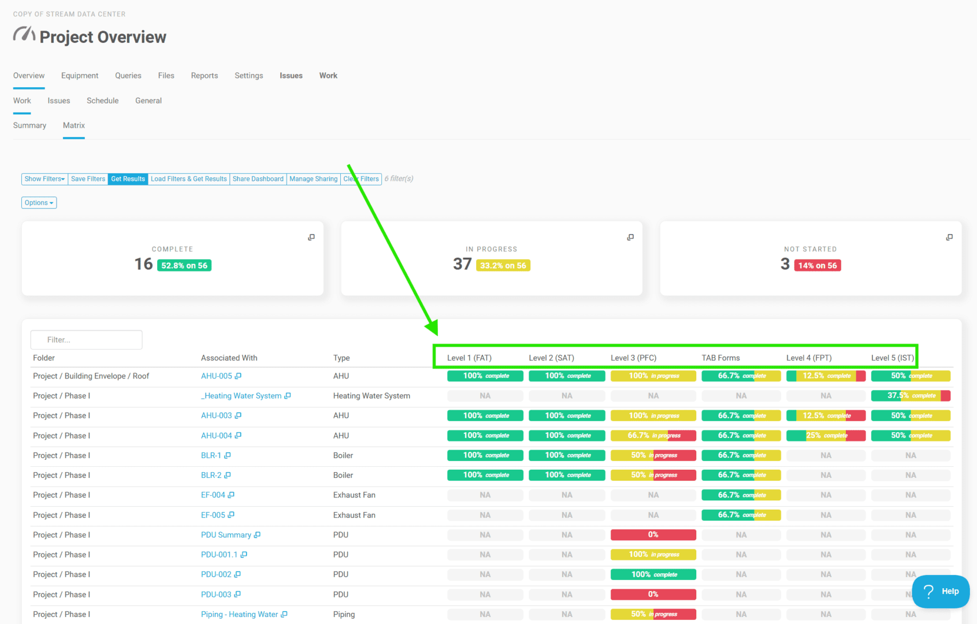Open external link icon next to PDU-002
Screen dimensions: 977x624
[x=237, y=574]
